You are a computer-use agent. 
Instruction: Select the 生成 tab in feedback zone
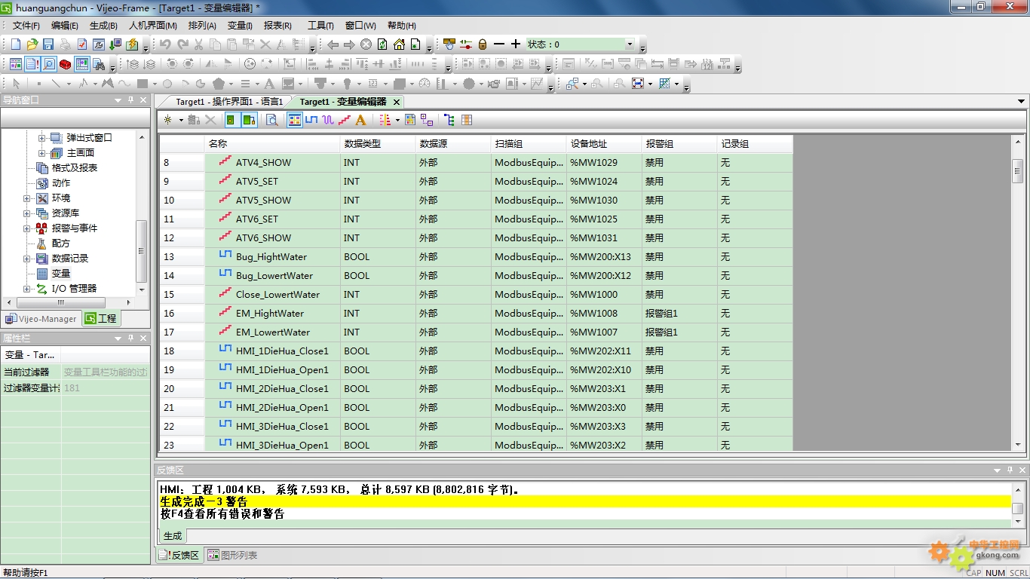point(173,536)
